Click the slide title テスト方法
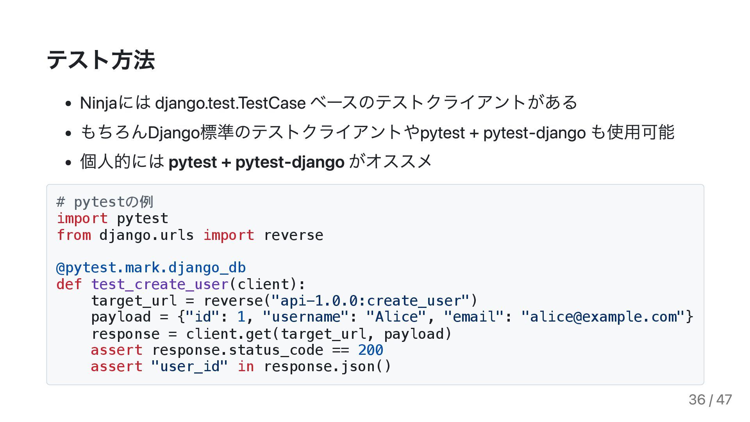The width and height of the screenshot is (750, 422). (101, 60)
